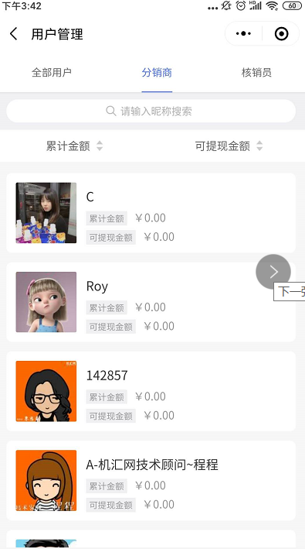Tap the gray next-arrow floating button

273,272
